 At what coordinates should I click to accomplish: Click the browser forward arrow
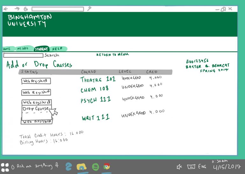(x=17, y=9)
